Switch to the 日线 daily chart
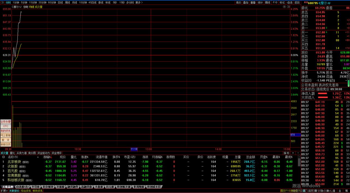 (x=60, y=2)
